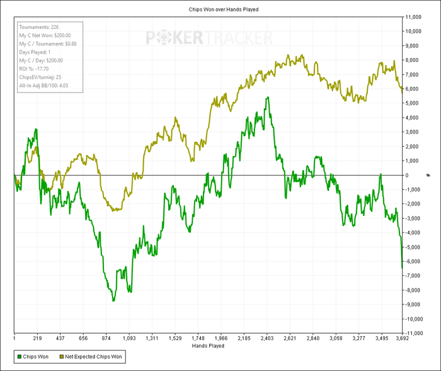Click the 5,000 y-axis tick label

tap(412, 103)
